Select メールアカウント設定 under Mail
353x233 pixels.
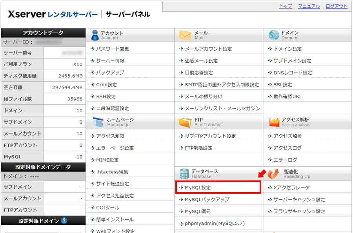point(208,49)
